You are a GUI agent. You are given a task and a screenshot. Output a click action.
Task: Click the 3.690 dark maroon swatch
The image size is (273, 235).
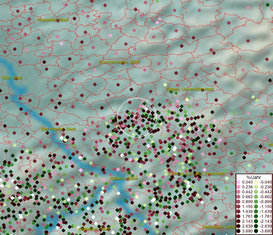coord(238,231)
